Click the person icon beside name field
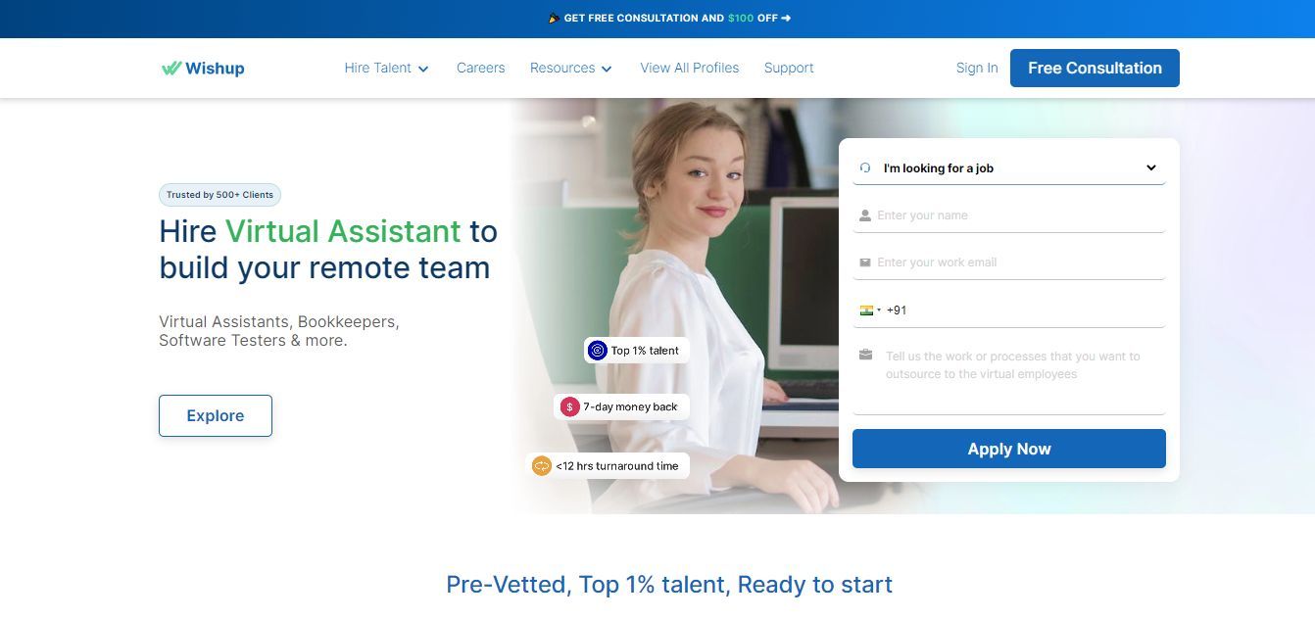Image resolution: width=1315 pixels, height=620 pixels. tap(865, 215)
